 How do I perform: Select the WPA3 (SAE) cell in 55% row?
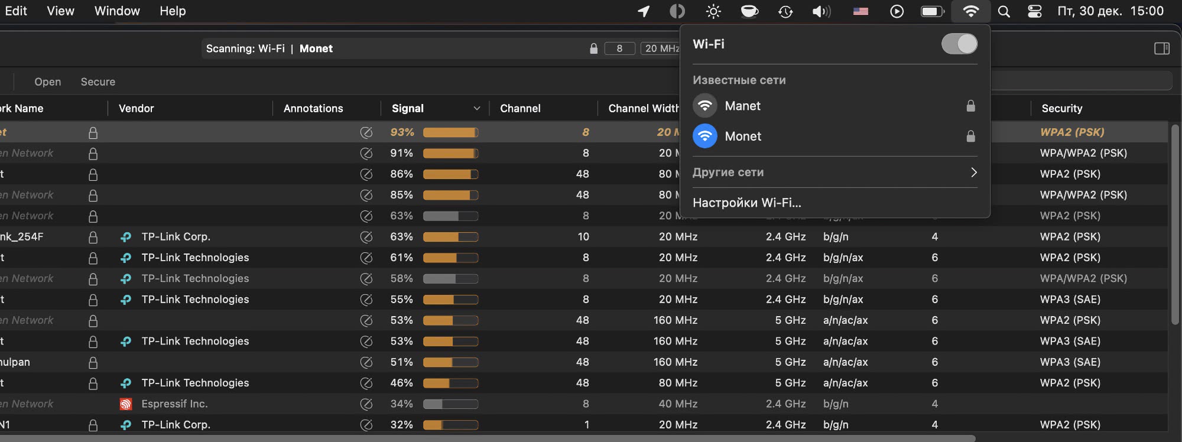1070,300
